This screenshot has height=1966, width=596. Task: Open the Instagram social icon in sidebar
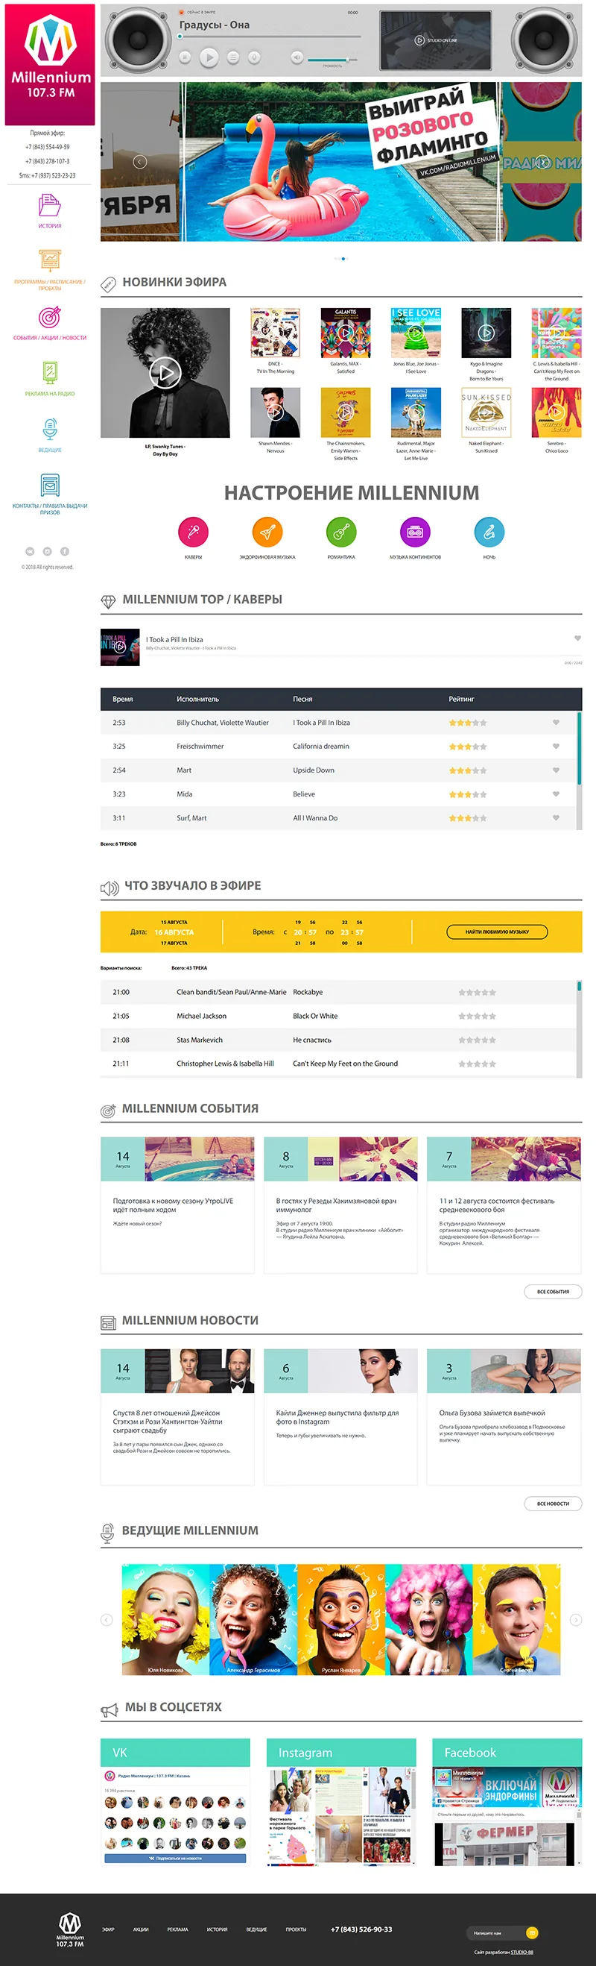pos(47,551)
